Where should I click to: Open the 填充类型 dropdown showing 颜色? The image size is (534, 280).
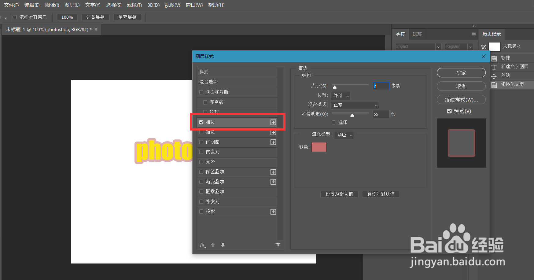(344, 135)
